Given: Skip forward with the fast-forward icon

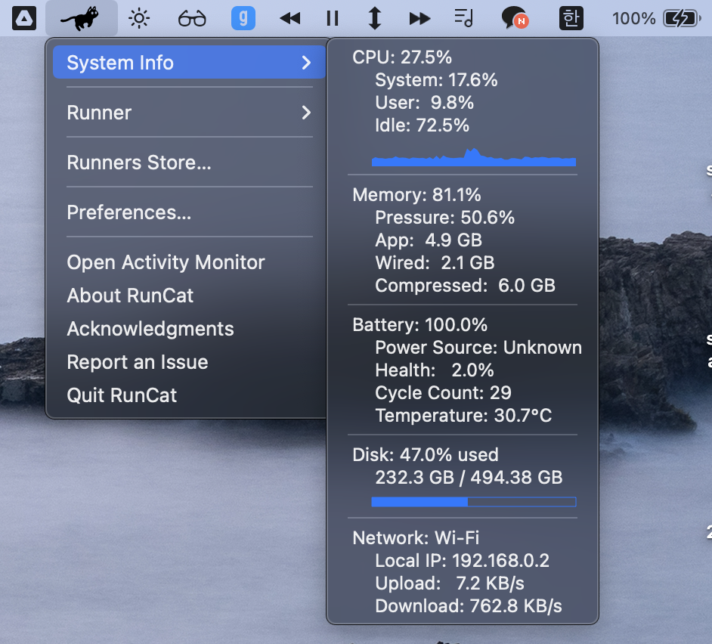Looking at the screenshot, I should (x=419, y=19).
